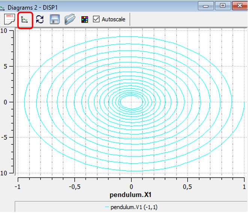
Task: Maximize the Diagrams 2 window
Action: click(x=223, y=6)
